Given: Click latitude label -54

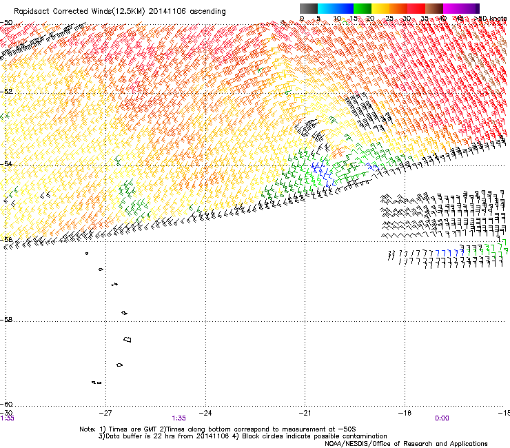Looking at the screenshot, I should 6,163.
